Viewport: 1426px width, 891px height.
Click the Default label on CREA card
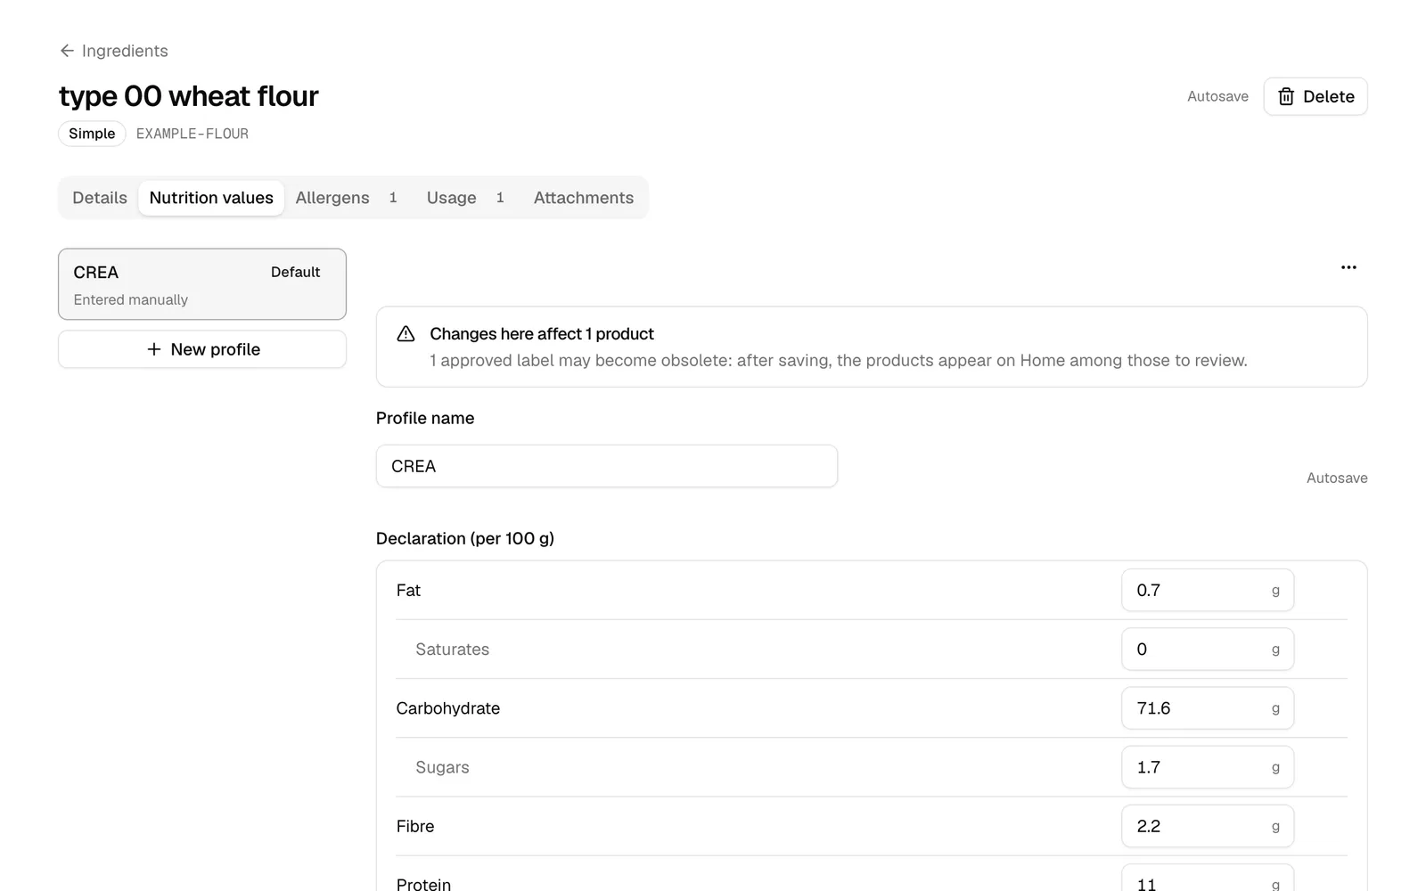(x=295, y=272)
